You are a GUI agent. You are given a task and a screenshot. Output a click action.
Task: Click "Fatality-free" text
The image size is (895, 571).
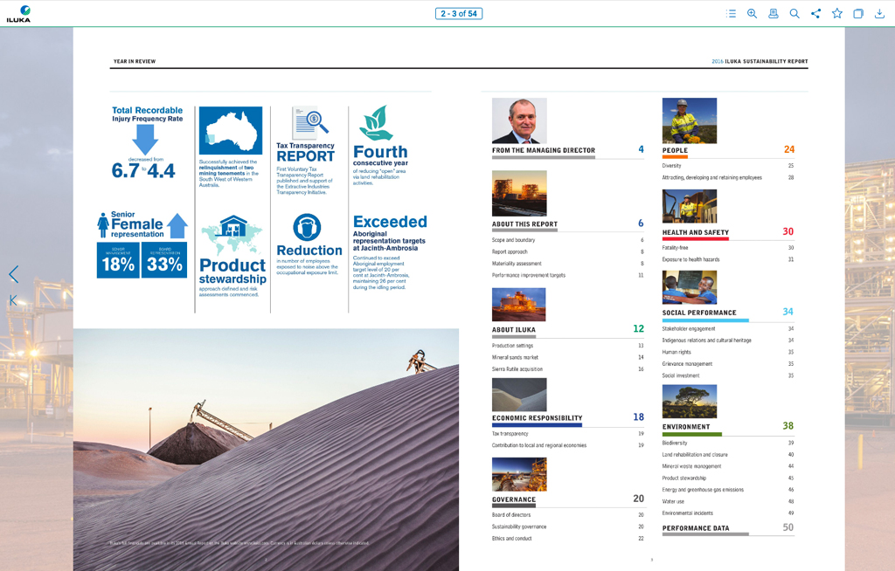(x=676, y=248)
